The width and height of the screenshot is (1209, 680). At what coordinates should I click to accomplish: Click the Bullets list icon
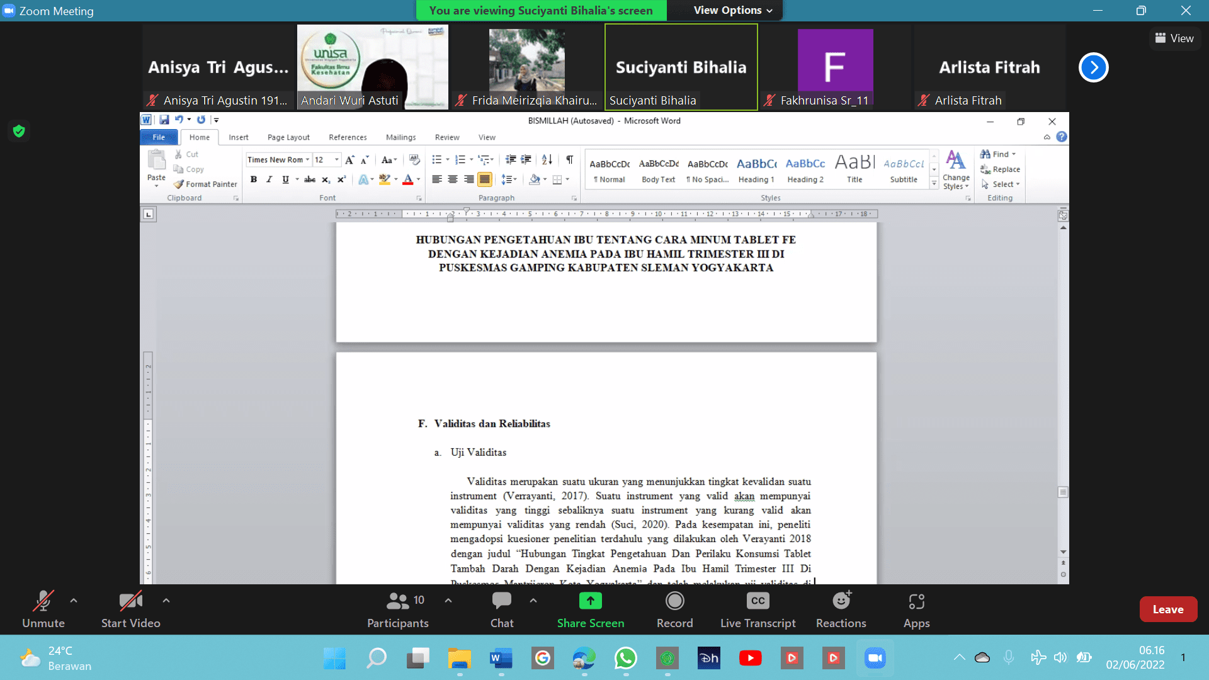[437, 160]
